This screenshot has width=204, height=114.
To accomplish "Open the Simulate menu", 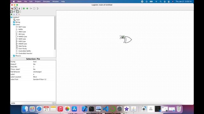I will pos(47,2).
